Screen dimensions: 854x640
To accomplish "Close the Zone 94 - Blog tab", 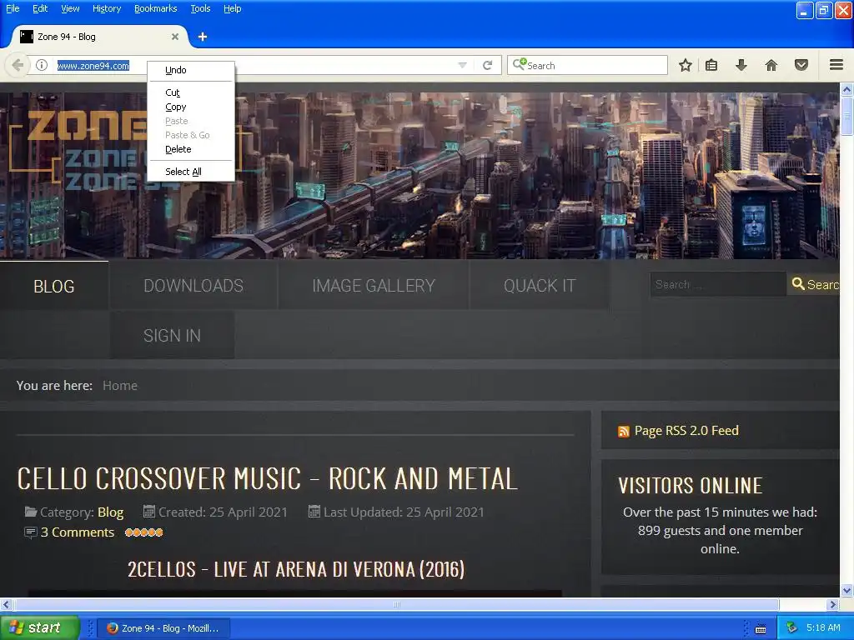I will coord(175,37).
